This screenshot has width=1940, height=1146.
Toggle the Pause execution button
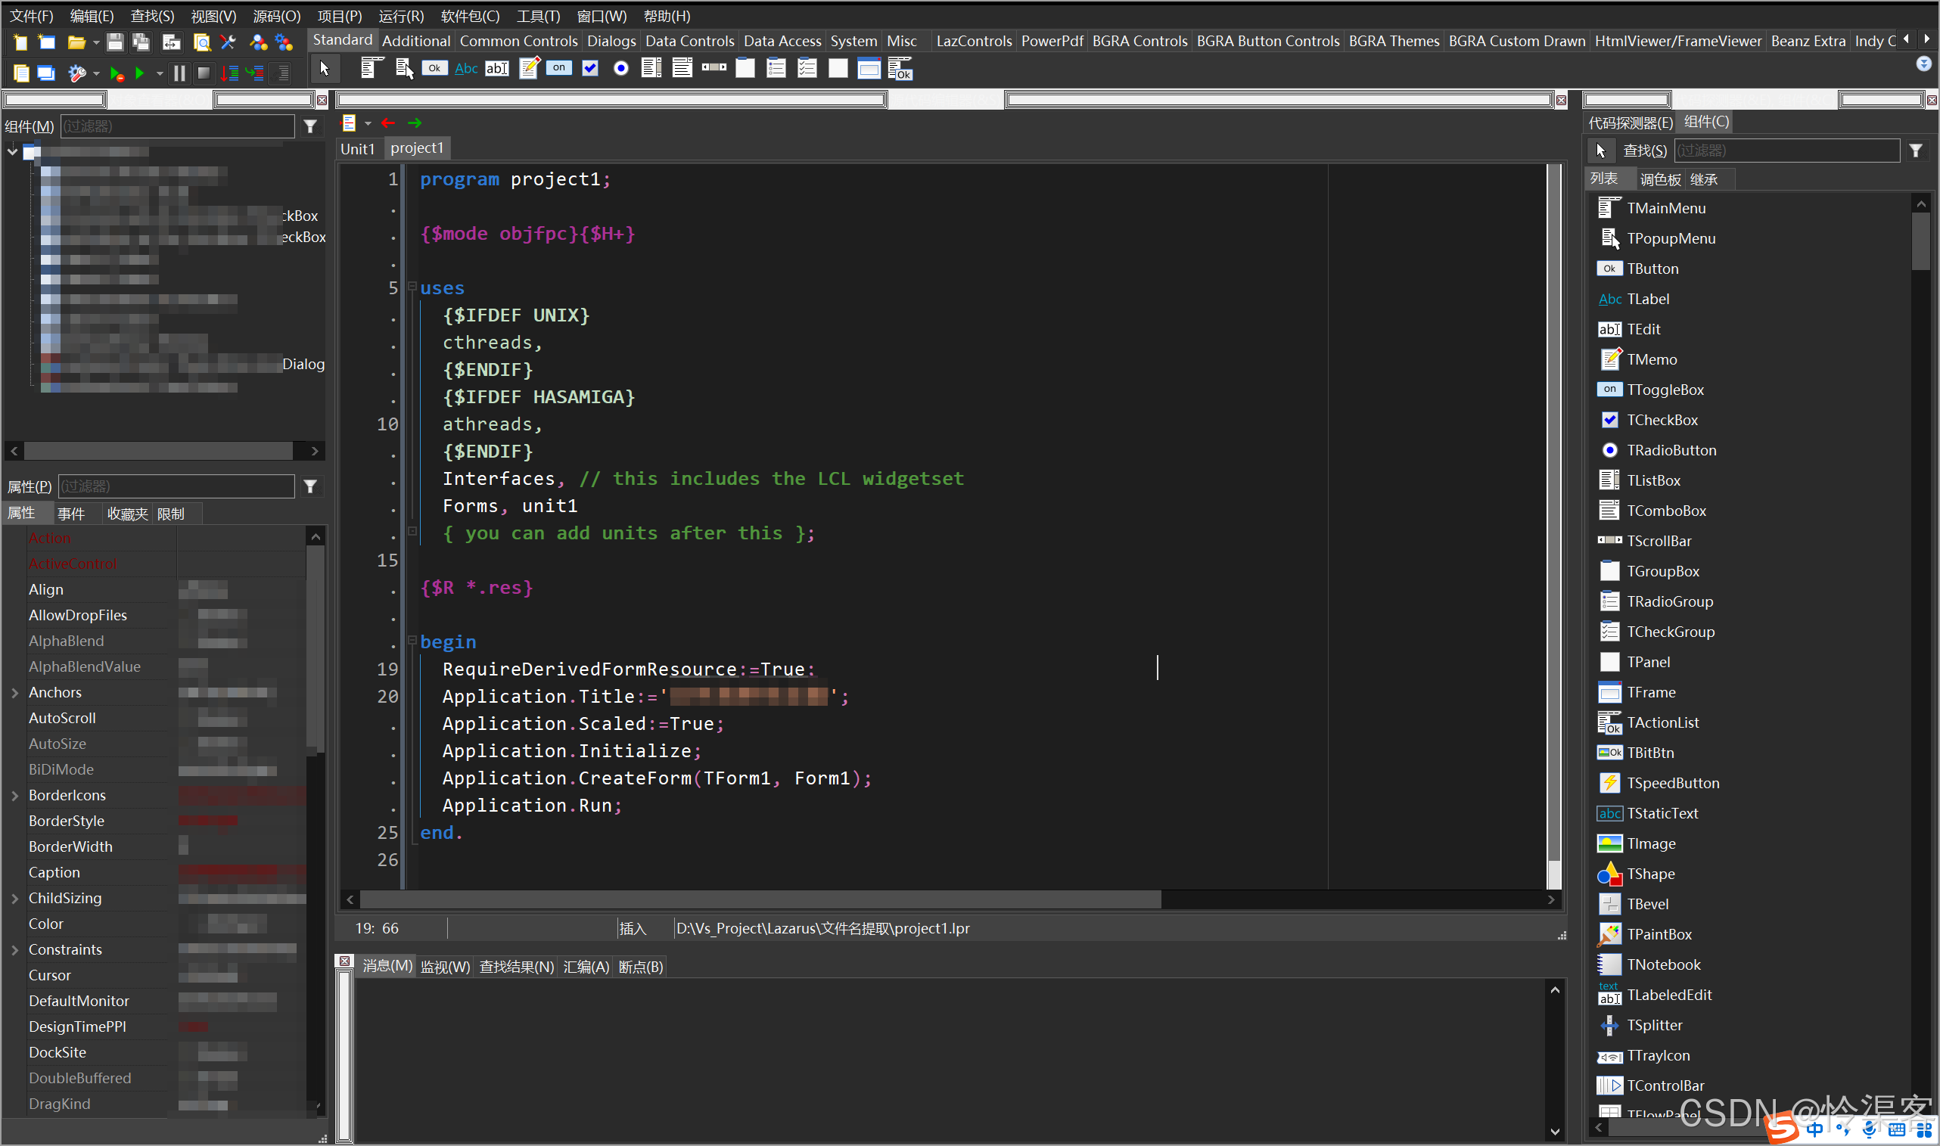(x=179, y=73)
